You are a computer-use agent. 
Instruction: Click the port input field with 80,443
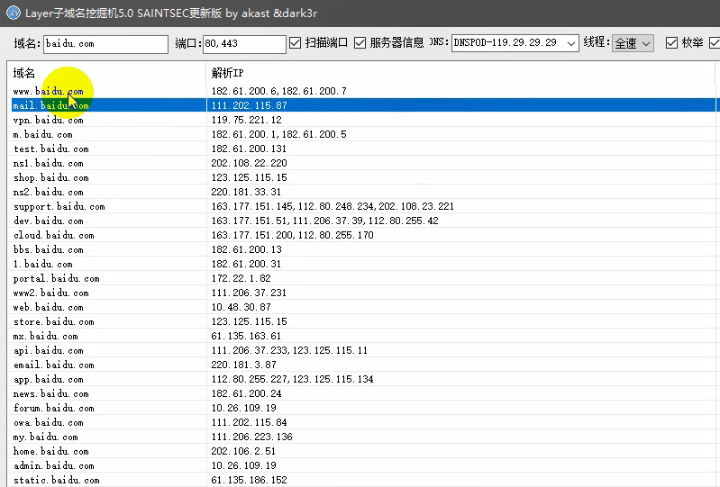244,44
